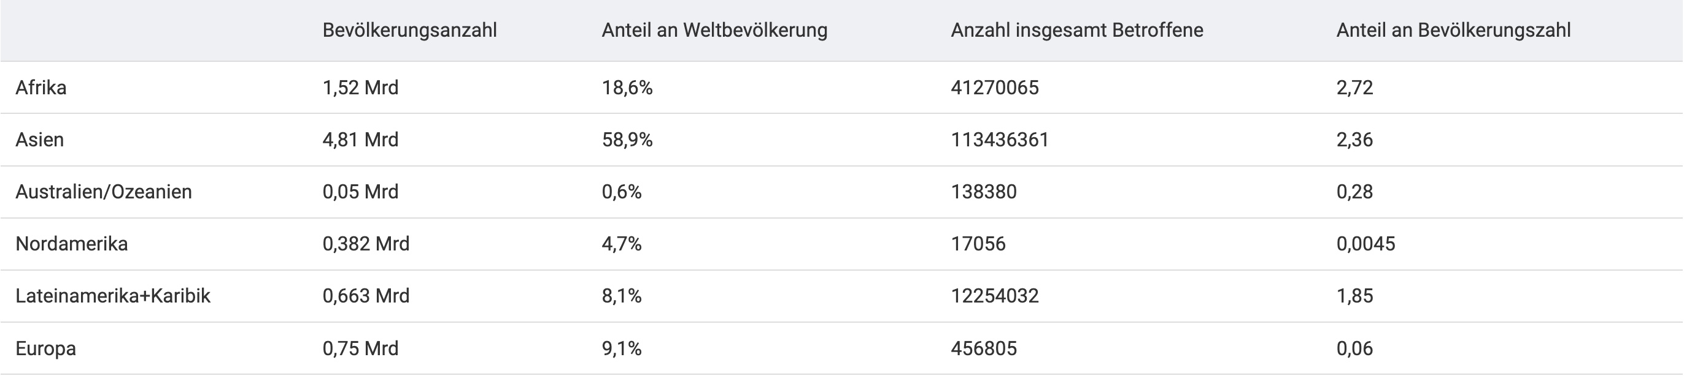Click the 58,9% world share cell
Image resolution: width=1684 pixels, height=376 pixels.
tap(627, 140)
